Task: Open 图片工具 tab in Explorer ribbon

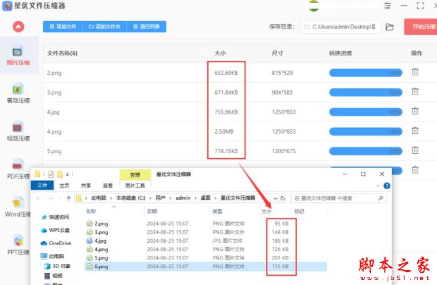Action: coord(135,185)
